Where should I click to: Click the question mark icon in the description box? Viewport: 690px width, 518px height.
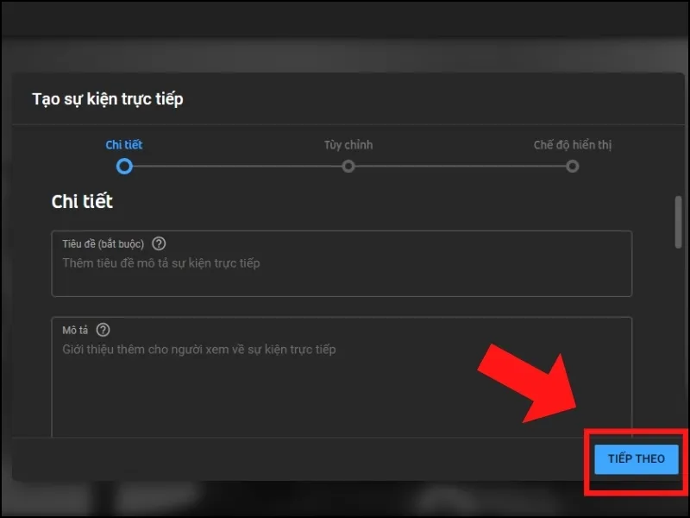tap(103, 330)
